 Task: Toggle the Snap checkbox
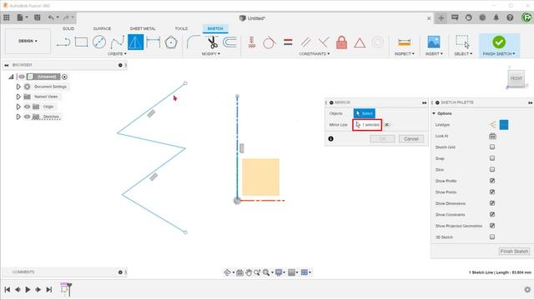coord(492,158)
